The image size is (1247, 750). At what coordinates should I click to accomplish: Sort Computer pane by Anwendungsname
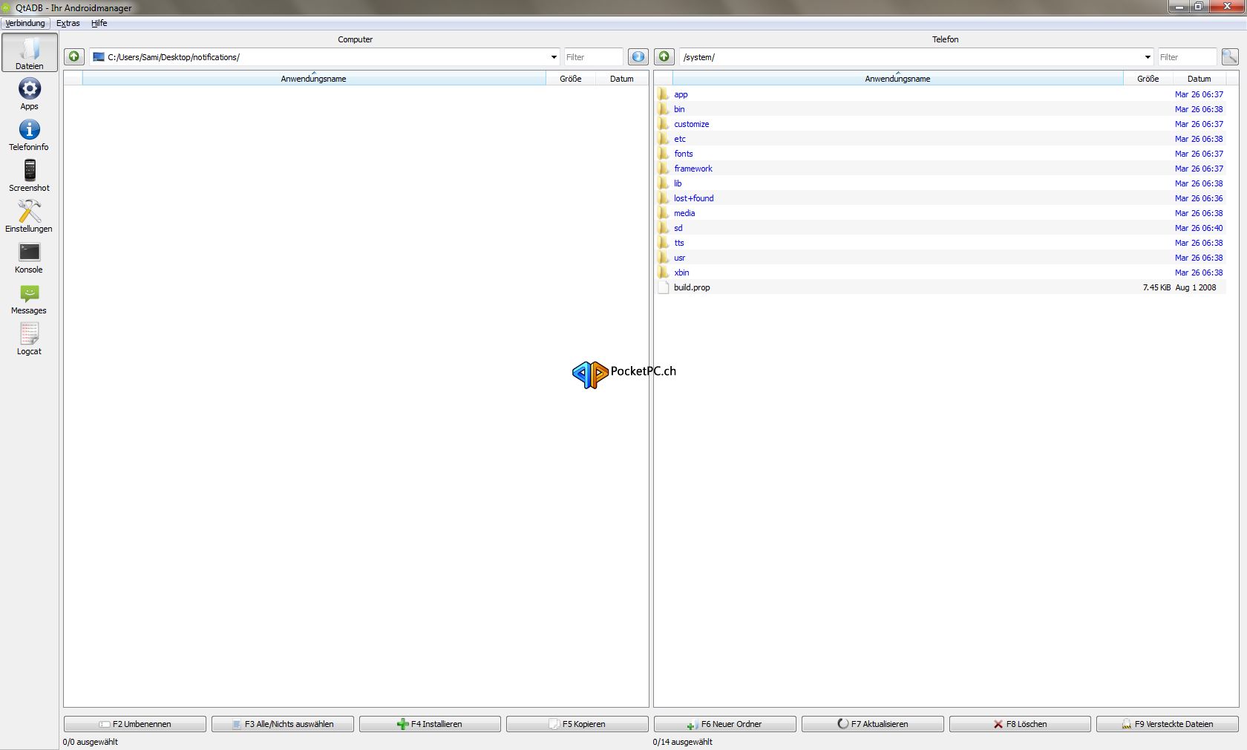click(313, 79)
